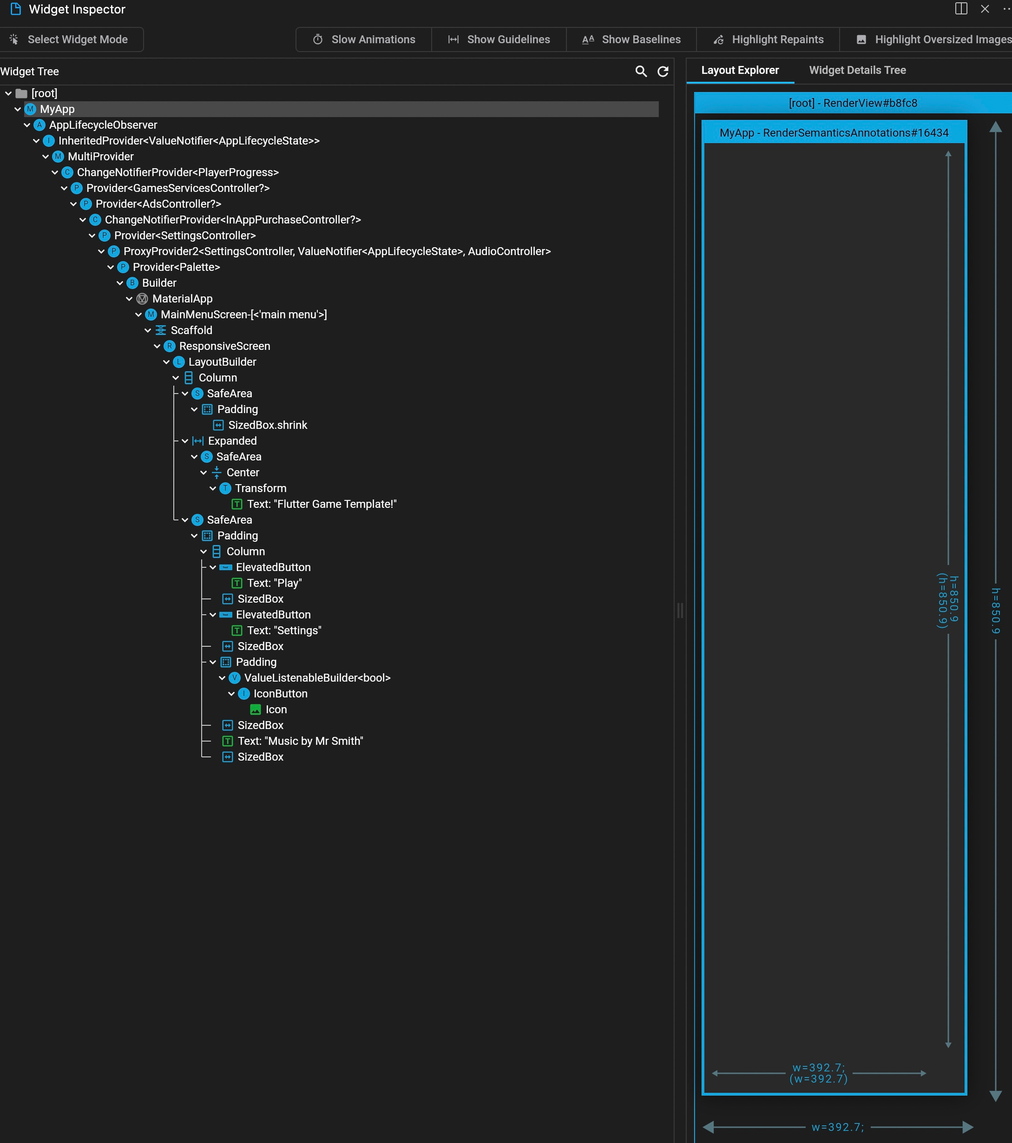Click the search icon in Widget Tree
Screen dimensions: 1012x1143
click(x=641, y=72)
